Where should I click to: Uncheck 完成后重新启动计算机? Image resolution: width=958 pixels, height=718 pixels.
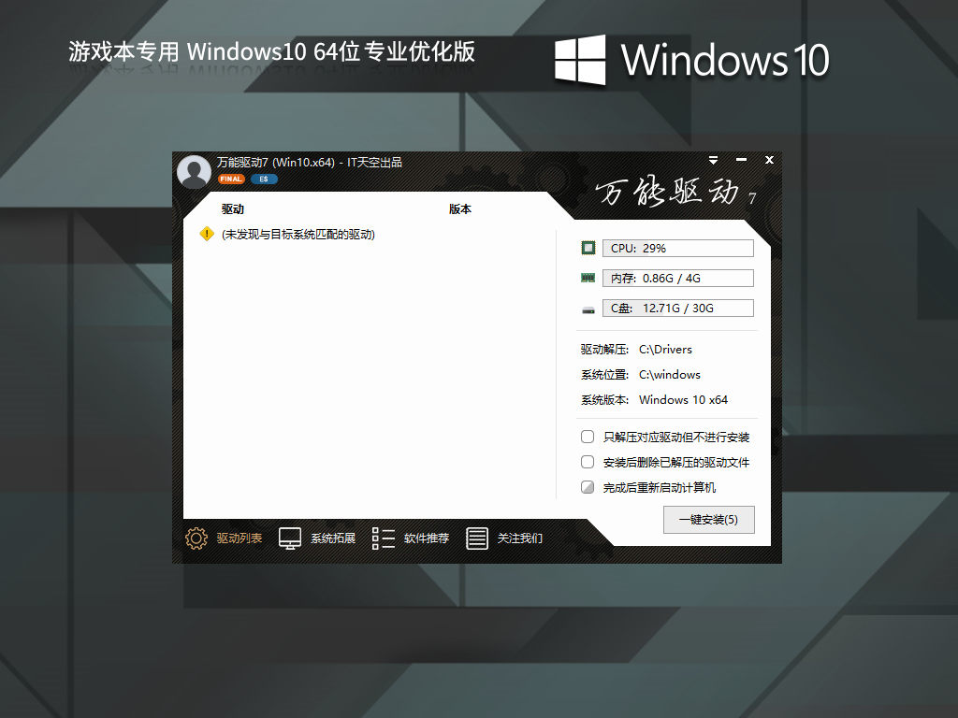pos(588,486)
